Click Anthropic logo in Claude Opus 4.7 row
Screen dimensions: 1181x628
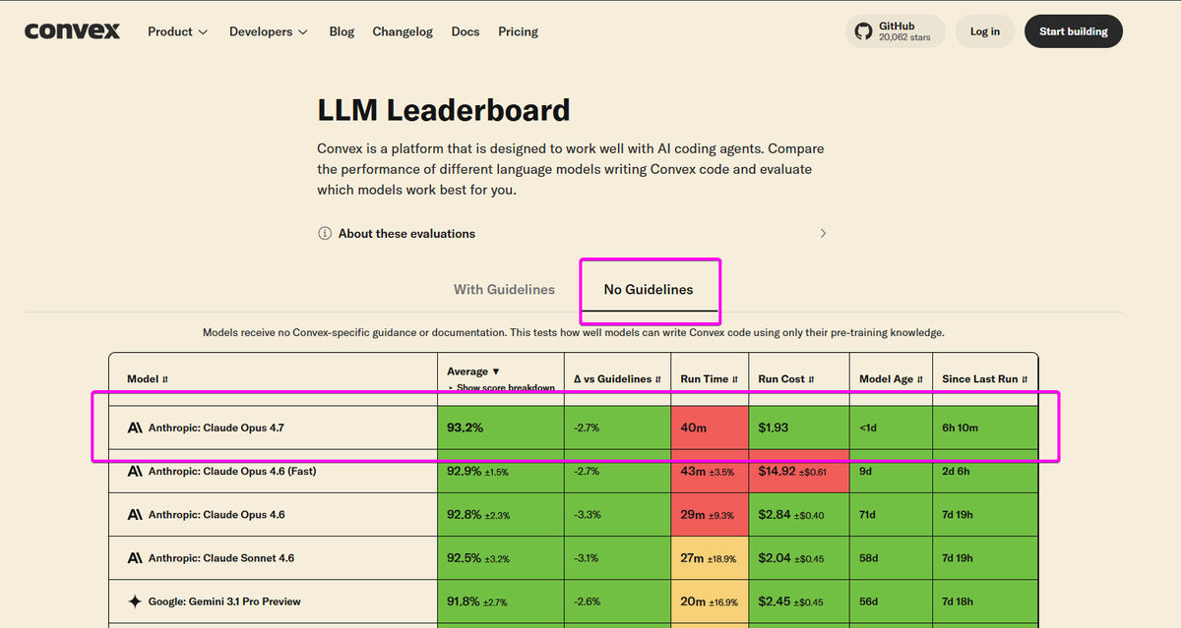pyautogui.click(x=135, y=428)
